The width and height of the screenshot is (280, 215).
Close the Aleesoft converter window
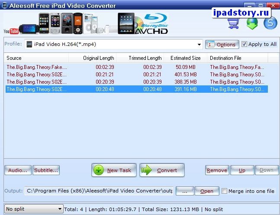pyautogui.click(x=273, y=5)
